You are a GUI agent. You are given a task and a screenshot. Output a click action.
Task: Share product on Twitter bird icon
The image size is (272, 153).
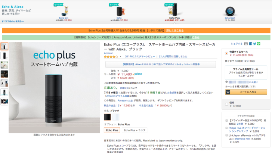(x=254, y=44)
